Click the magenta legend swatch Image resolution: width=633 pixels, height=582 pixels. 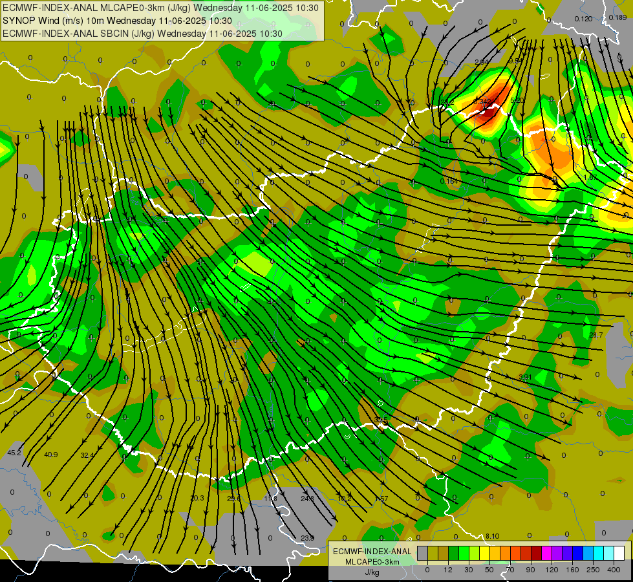point(547,553)
